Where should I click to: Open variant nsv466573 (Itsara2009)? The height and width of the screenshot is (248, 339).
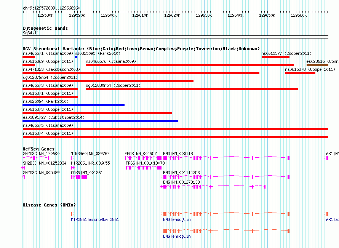click(48, 85)
